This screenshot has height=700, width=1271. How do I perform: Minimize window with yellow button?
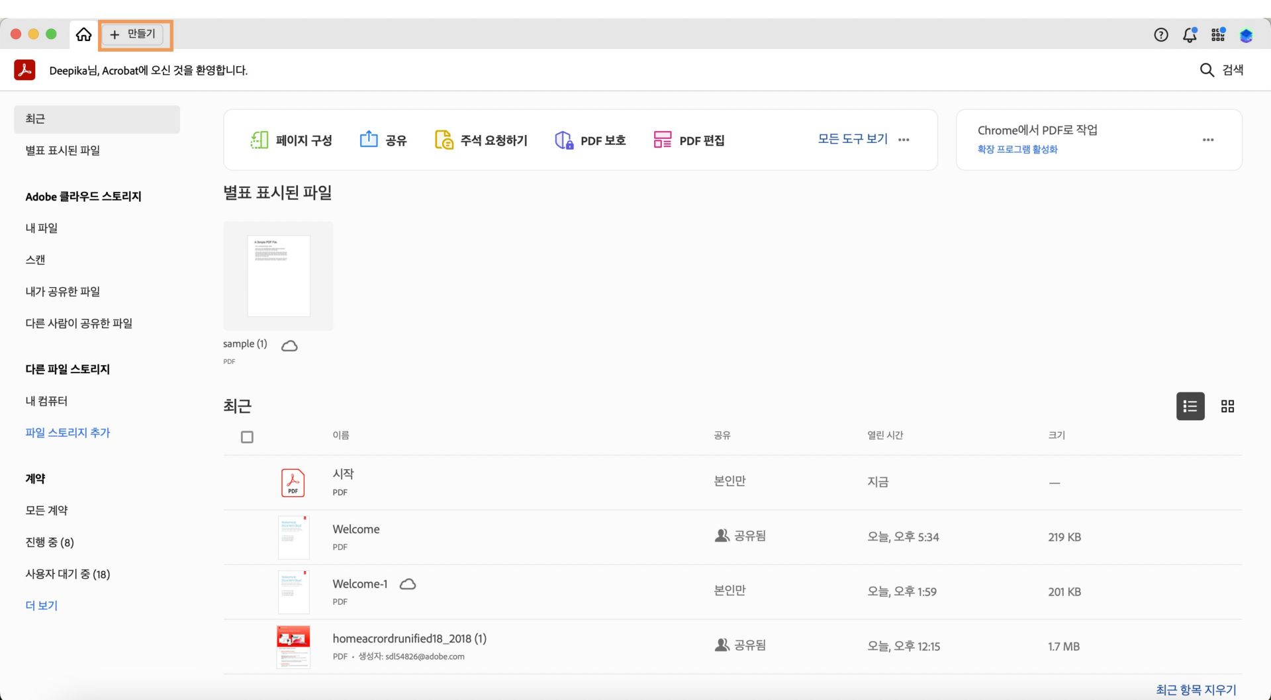coord(34,34)
